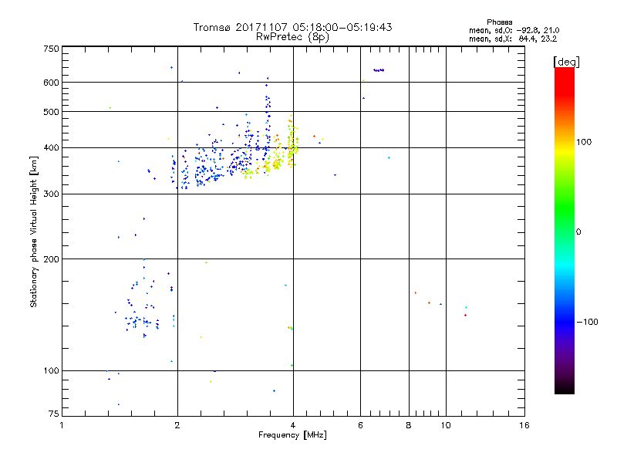
Task: Click the y-axis tick label '600'
Action: (51, 83)
